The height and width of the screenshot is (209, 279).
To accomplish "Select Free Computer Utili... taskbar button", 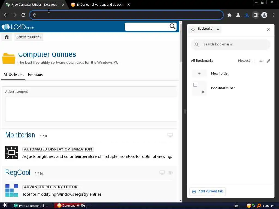I will pos(32,206).
